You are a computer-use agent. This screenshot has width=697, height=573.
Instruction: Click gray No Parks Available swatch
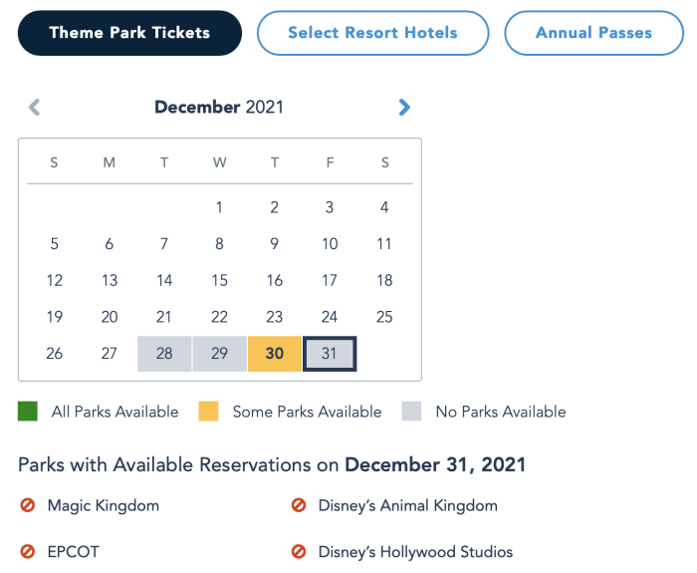pyautogui.click(x=411, y=411)
